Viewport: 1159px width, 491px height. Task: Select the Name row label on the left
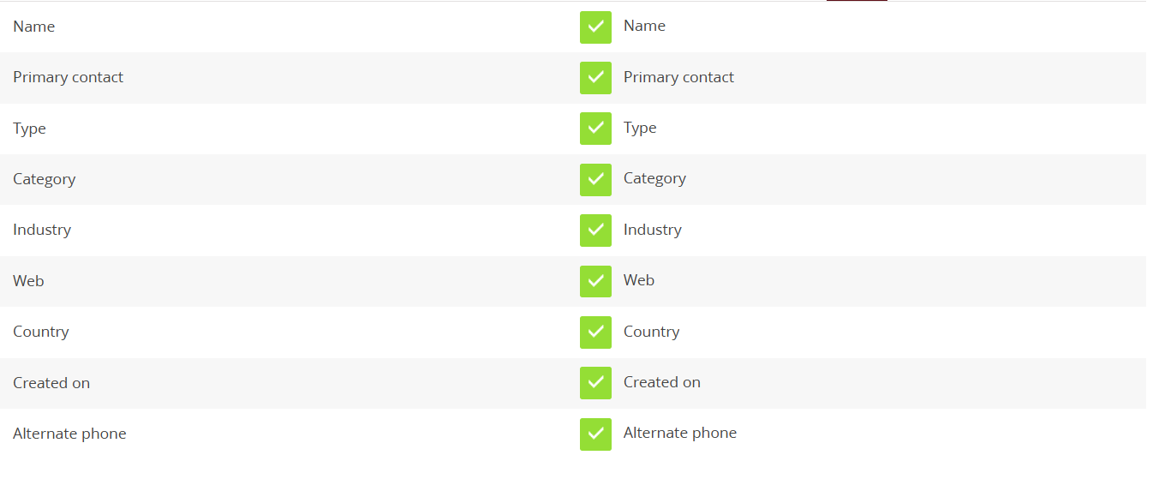[x=34, y=27]
